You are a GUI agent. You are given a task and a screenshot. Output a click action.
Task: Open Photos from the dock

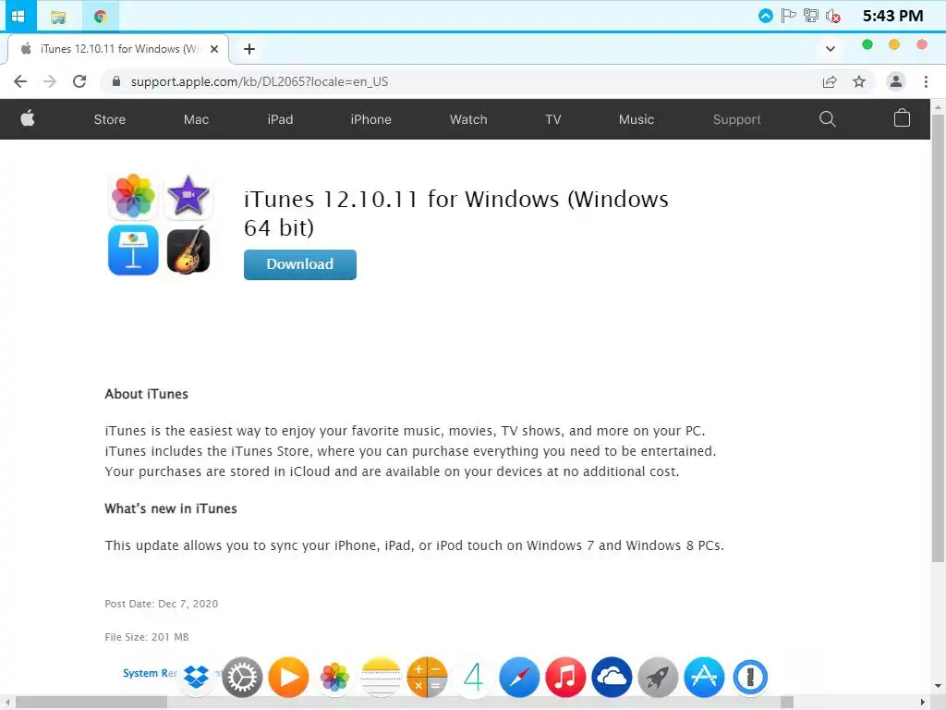point(334,677)
